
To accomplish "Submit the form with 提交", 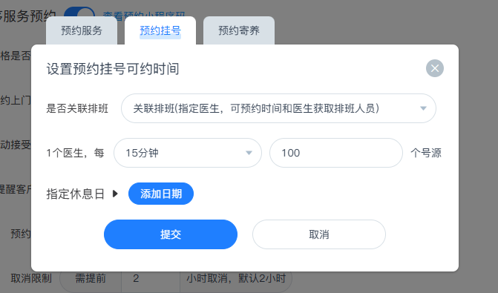I will 171,234.
